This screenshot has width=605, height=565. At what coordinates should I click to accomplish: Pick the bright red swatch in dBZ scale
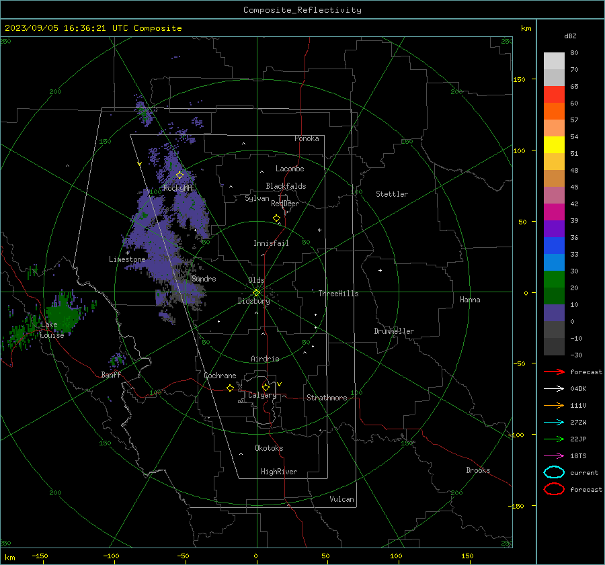coord(554,95)
